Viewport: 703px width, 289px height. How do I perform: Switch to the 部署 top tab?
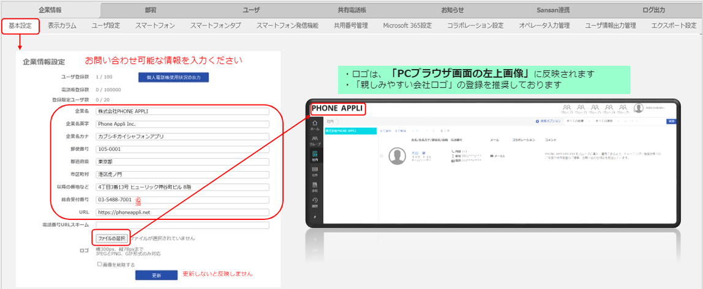point(151,10)
